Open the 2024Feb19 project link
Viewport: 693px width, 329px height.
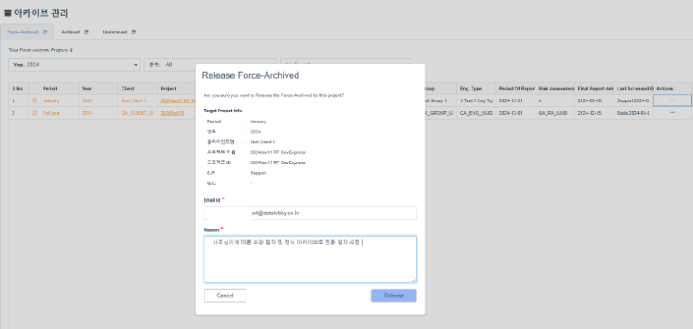pyautogui.click(x=172, y=113)
